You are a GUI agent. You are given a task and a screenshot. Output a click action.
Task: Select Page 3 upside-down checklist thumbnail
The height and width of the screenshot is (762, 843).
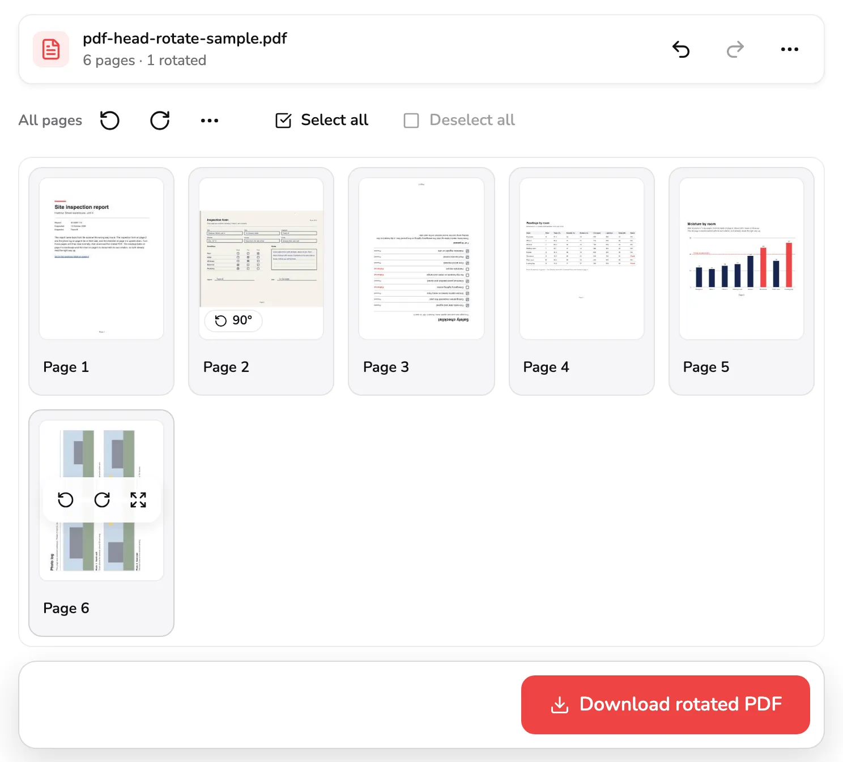coord(421,259)
